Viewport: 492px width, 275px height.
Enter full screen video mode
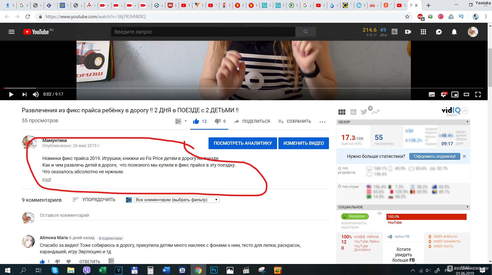(x=478, y=94)
